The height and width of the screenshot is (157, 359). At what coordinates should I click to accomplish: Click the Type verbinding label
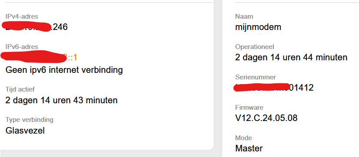point(29,120)
